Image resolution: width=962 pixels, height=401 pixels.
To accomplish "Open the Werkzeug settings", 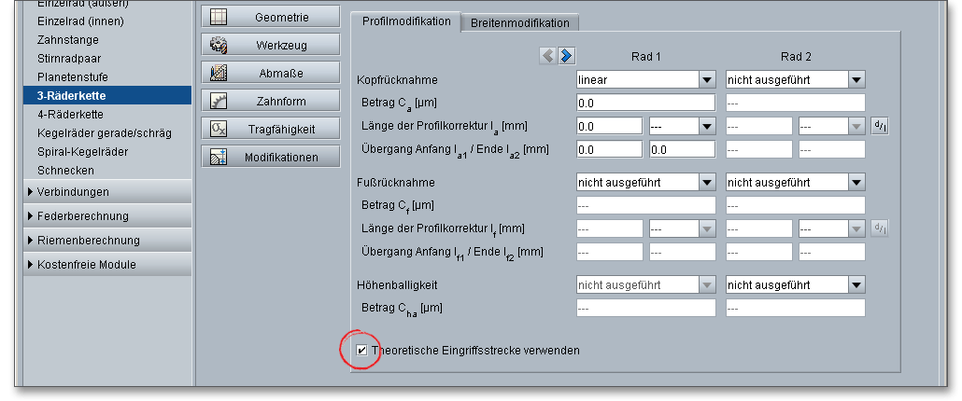I will (x=271, y=45).
